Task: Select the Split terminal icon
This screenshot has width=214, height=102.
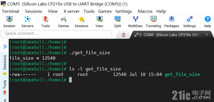Action: tap(117, 19)
